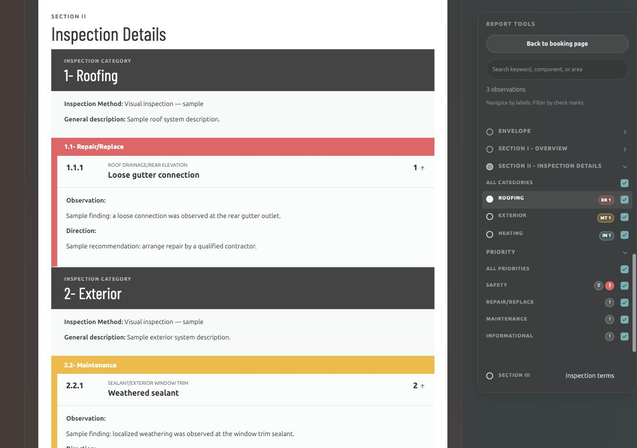The image size is (637, 448).
Task: Expand the Envelope section chevron
Action: click(625, 132)
